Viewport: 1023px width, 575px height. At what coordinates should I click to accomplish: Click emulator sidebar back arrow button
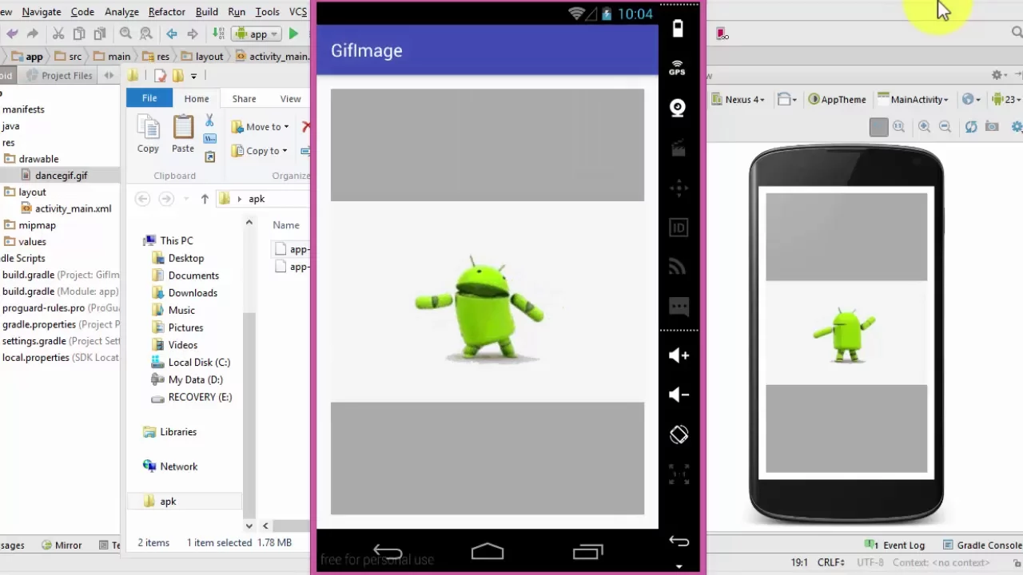pyautogui.click(x=679, y=541)
